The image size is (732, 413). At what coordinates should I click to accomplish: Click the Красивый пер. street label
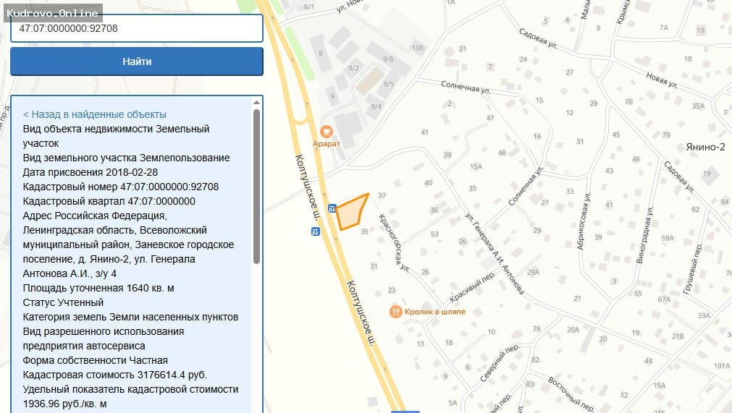(x=472, y=286)
